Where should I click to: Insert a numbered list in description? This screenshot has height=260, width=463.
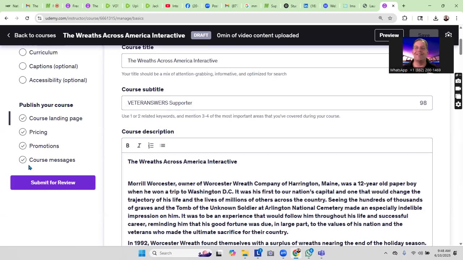151,146
